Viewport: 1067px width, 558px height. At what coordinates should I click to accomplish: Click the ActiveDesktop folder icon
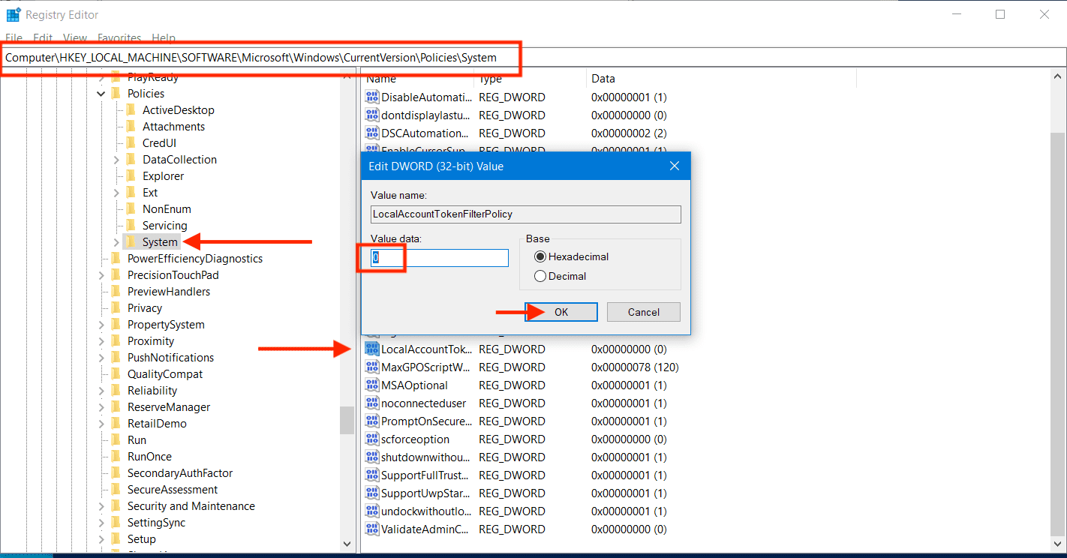131,109
